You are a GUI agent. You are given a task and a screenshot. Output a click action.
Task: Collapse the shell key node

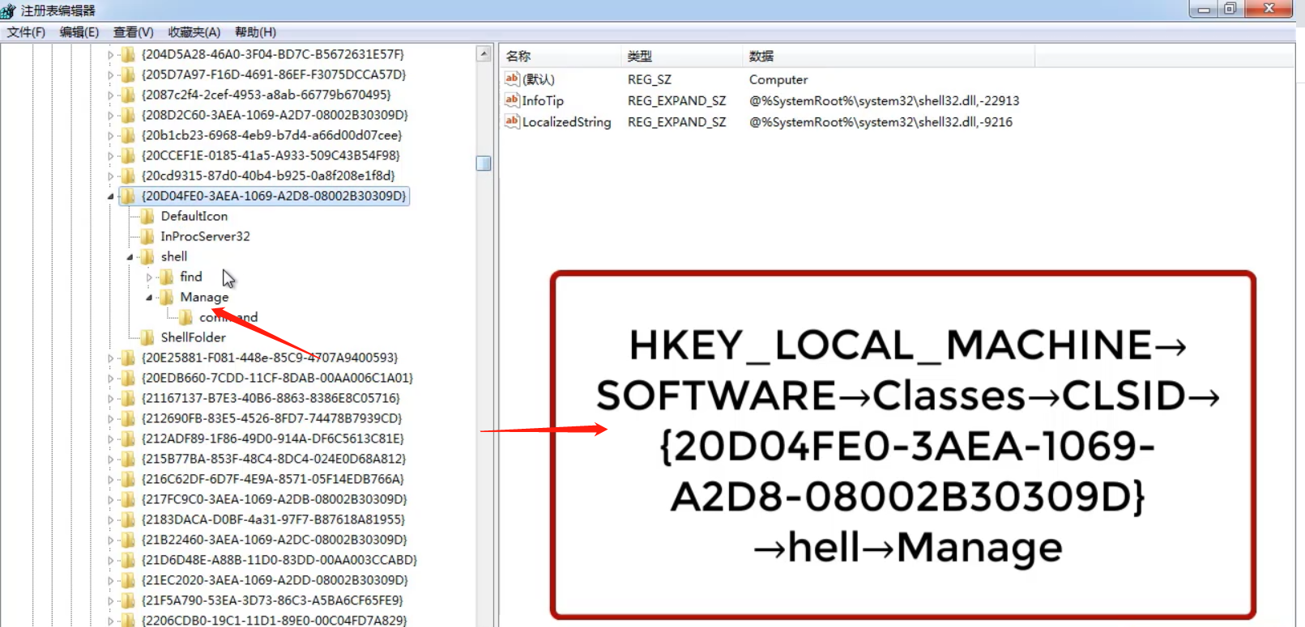click(x=130, y=256)
